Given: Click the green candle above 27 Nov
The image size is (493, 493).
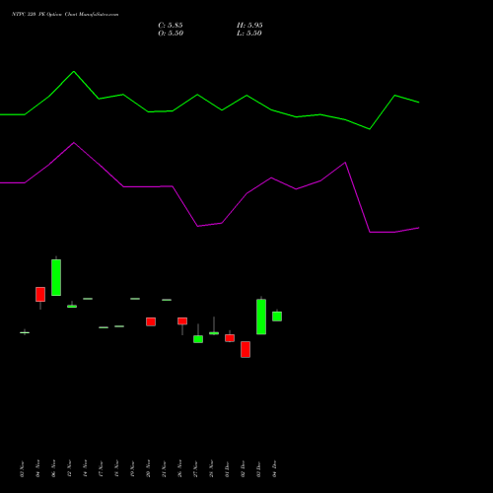Looking at the screenshot, I should (198, 339).
